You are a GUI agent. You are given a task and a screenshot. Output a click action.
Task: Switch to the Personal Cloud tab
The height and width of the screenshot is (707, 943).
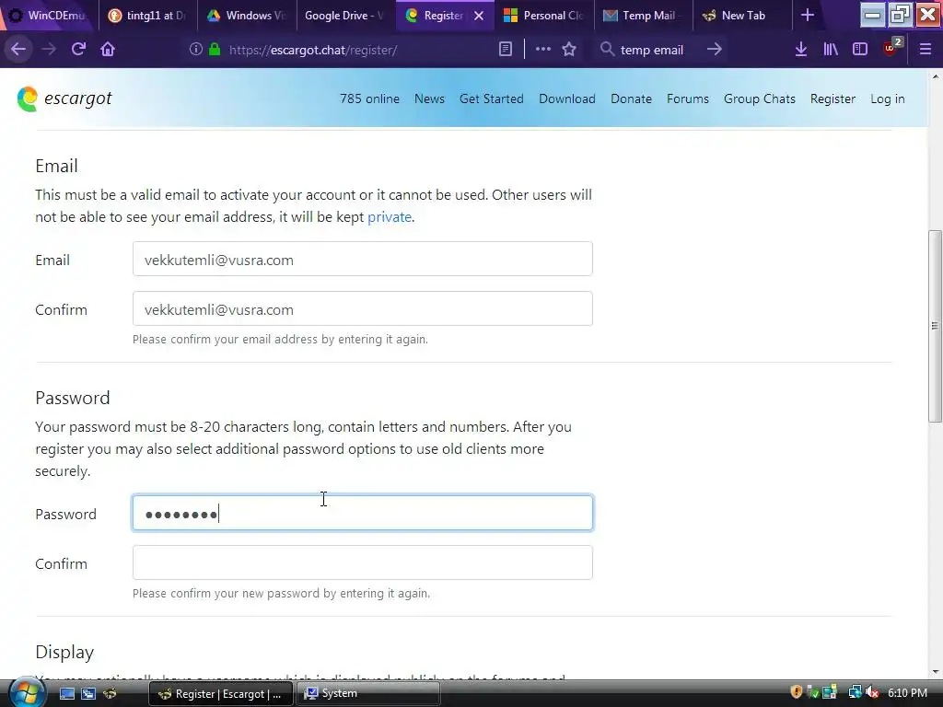tap(543, 16)
